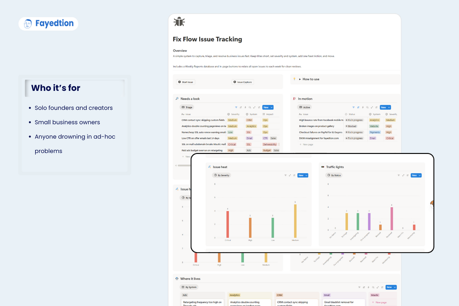
Task: Open settings icon in Issue heat toolbar
Action: pyautogui.click(x=294, y=175)
